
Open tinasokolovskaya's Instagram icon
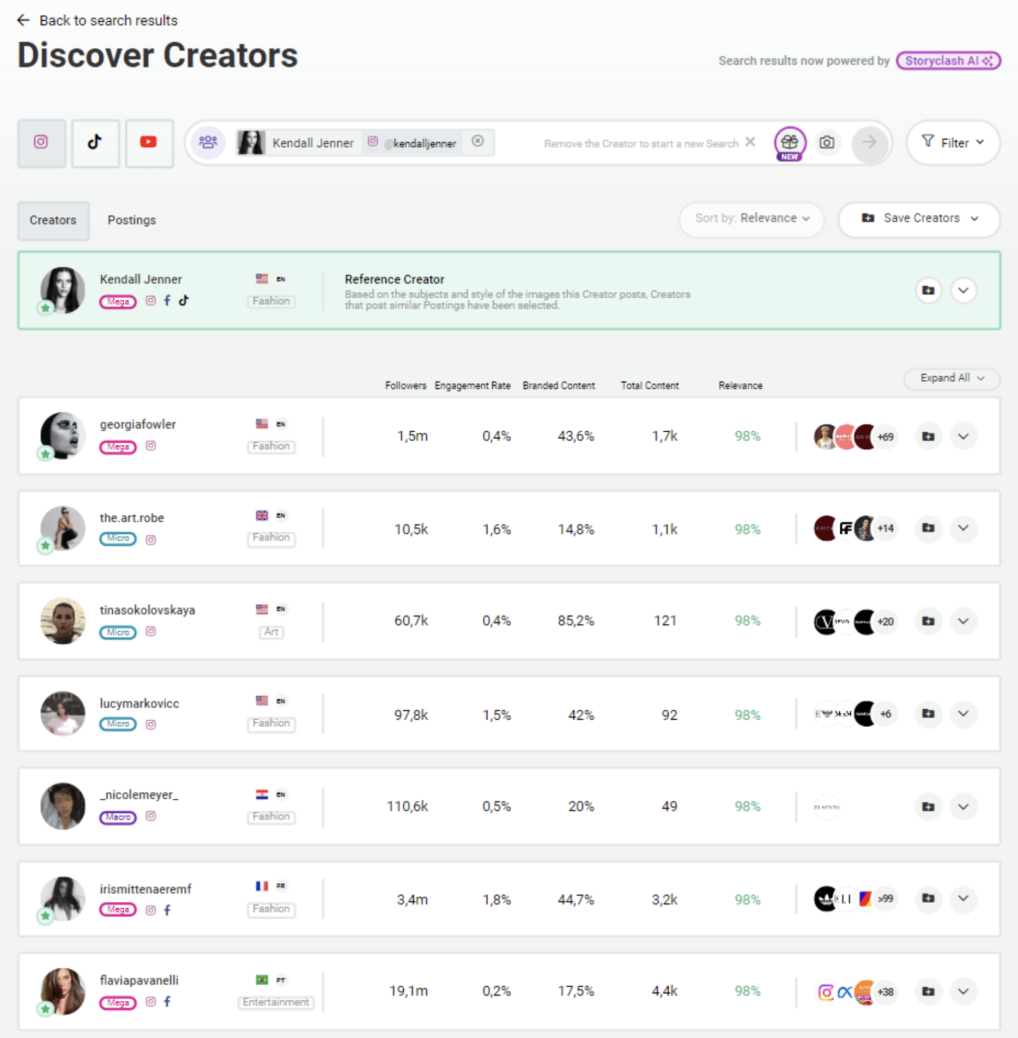(151, 632)
